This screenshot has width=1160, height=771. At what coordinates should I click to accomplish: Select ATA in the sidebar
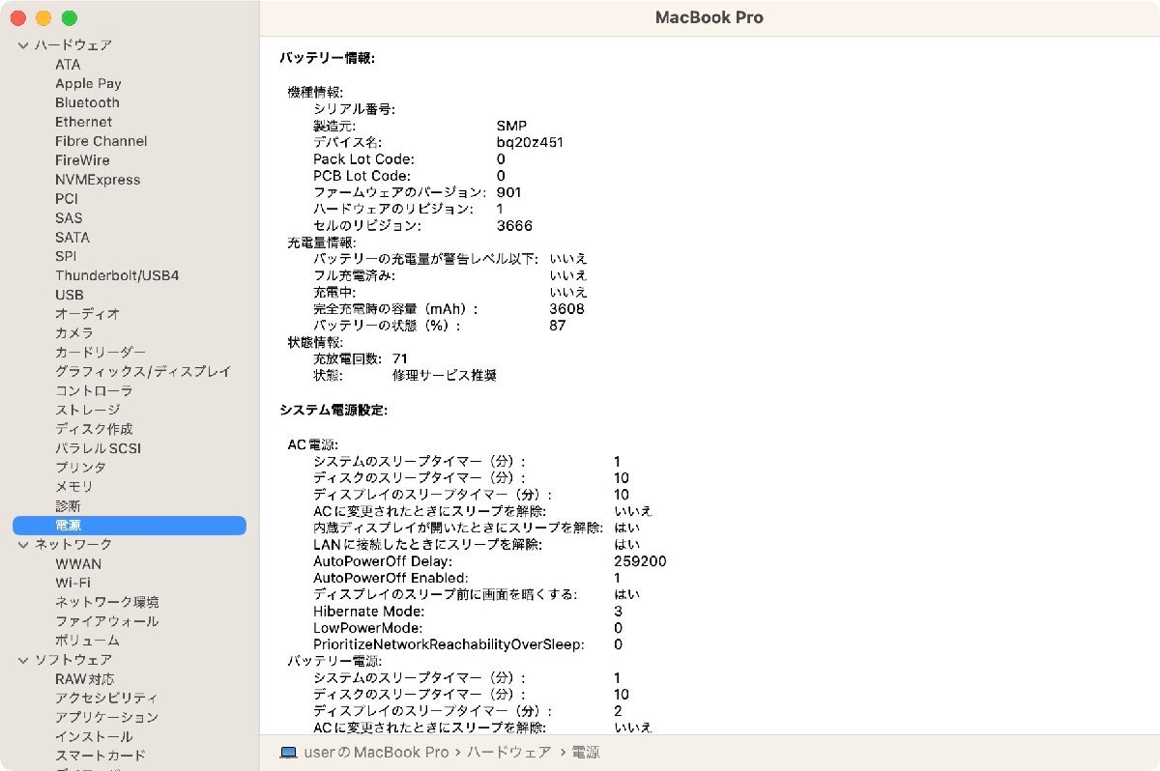68,65
